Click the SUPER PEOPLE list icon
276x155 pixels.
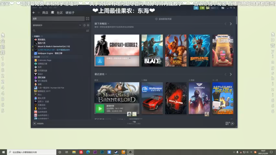[36, 50]
